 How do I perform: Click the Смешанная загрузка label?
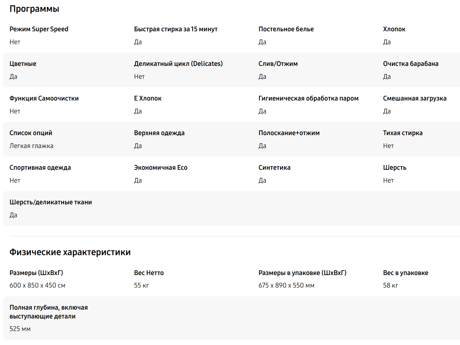coord(415,98)
